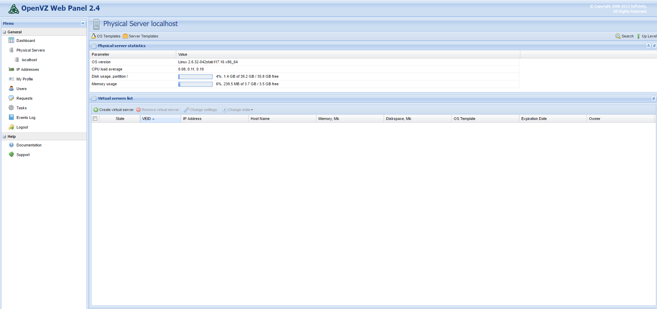Image resolution: width=657 pixels, height=309 pixels.
Task: Click Logout in the menu
Action: (x=22, y=127)
